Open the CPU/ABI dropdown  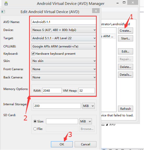[x=64, y=46]
